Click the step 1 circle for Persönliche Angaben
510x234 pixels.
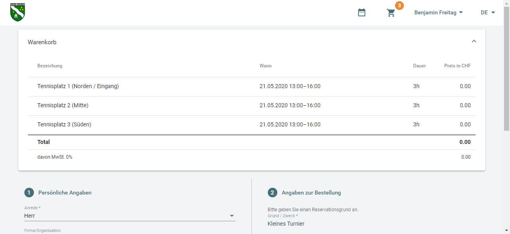pos(29,193)
